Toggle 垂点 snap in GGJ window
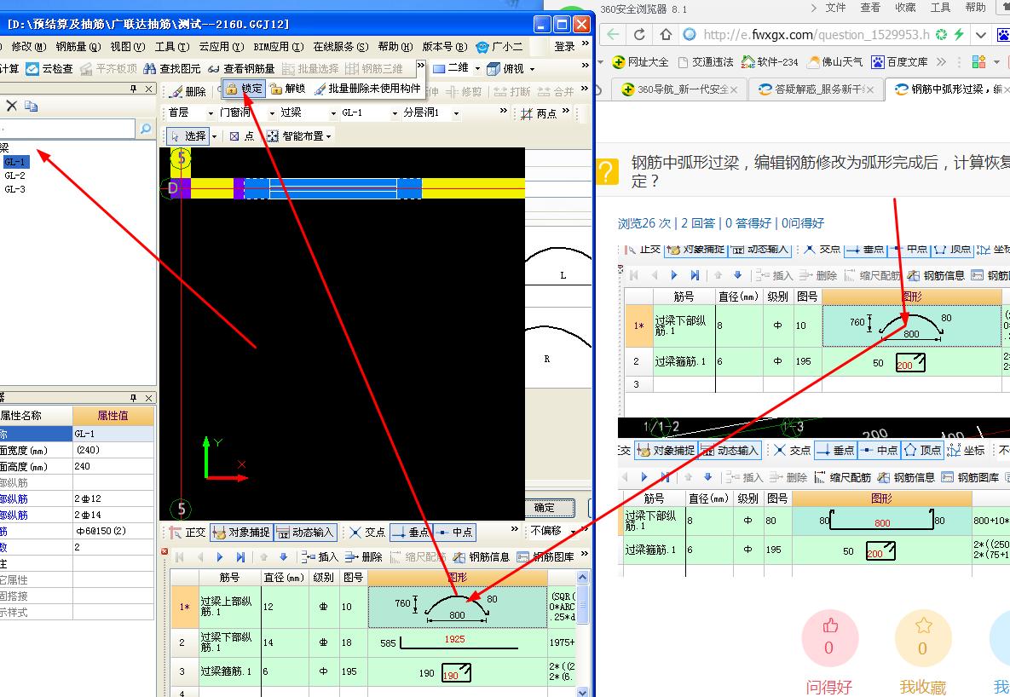Viewport: 1010px width, 697px height. [x=410, y=532]
